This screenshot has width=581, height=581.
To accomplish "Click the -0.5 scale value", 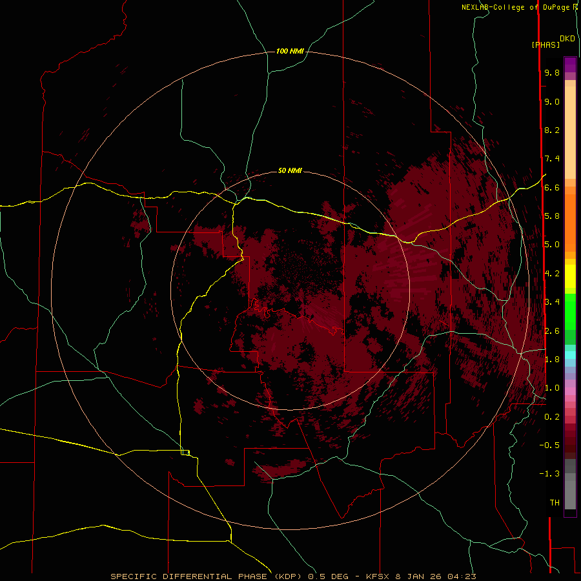I will (549, 445).
